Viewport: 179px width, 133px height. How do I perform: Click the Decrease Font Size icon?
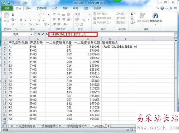click(43, 20)
